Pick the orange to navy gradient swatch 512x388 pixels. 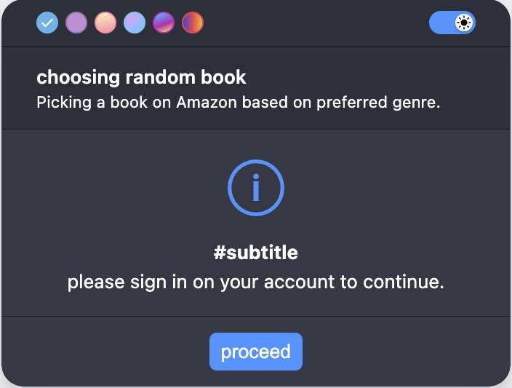pyautogui.click(x=192, y=23)
